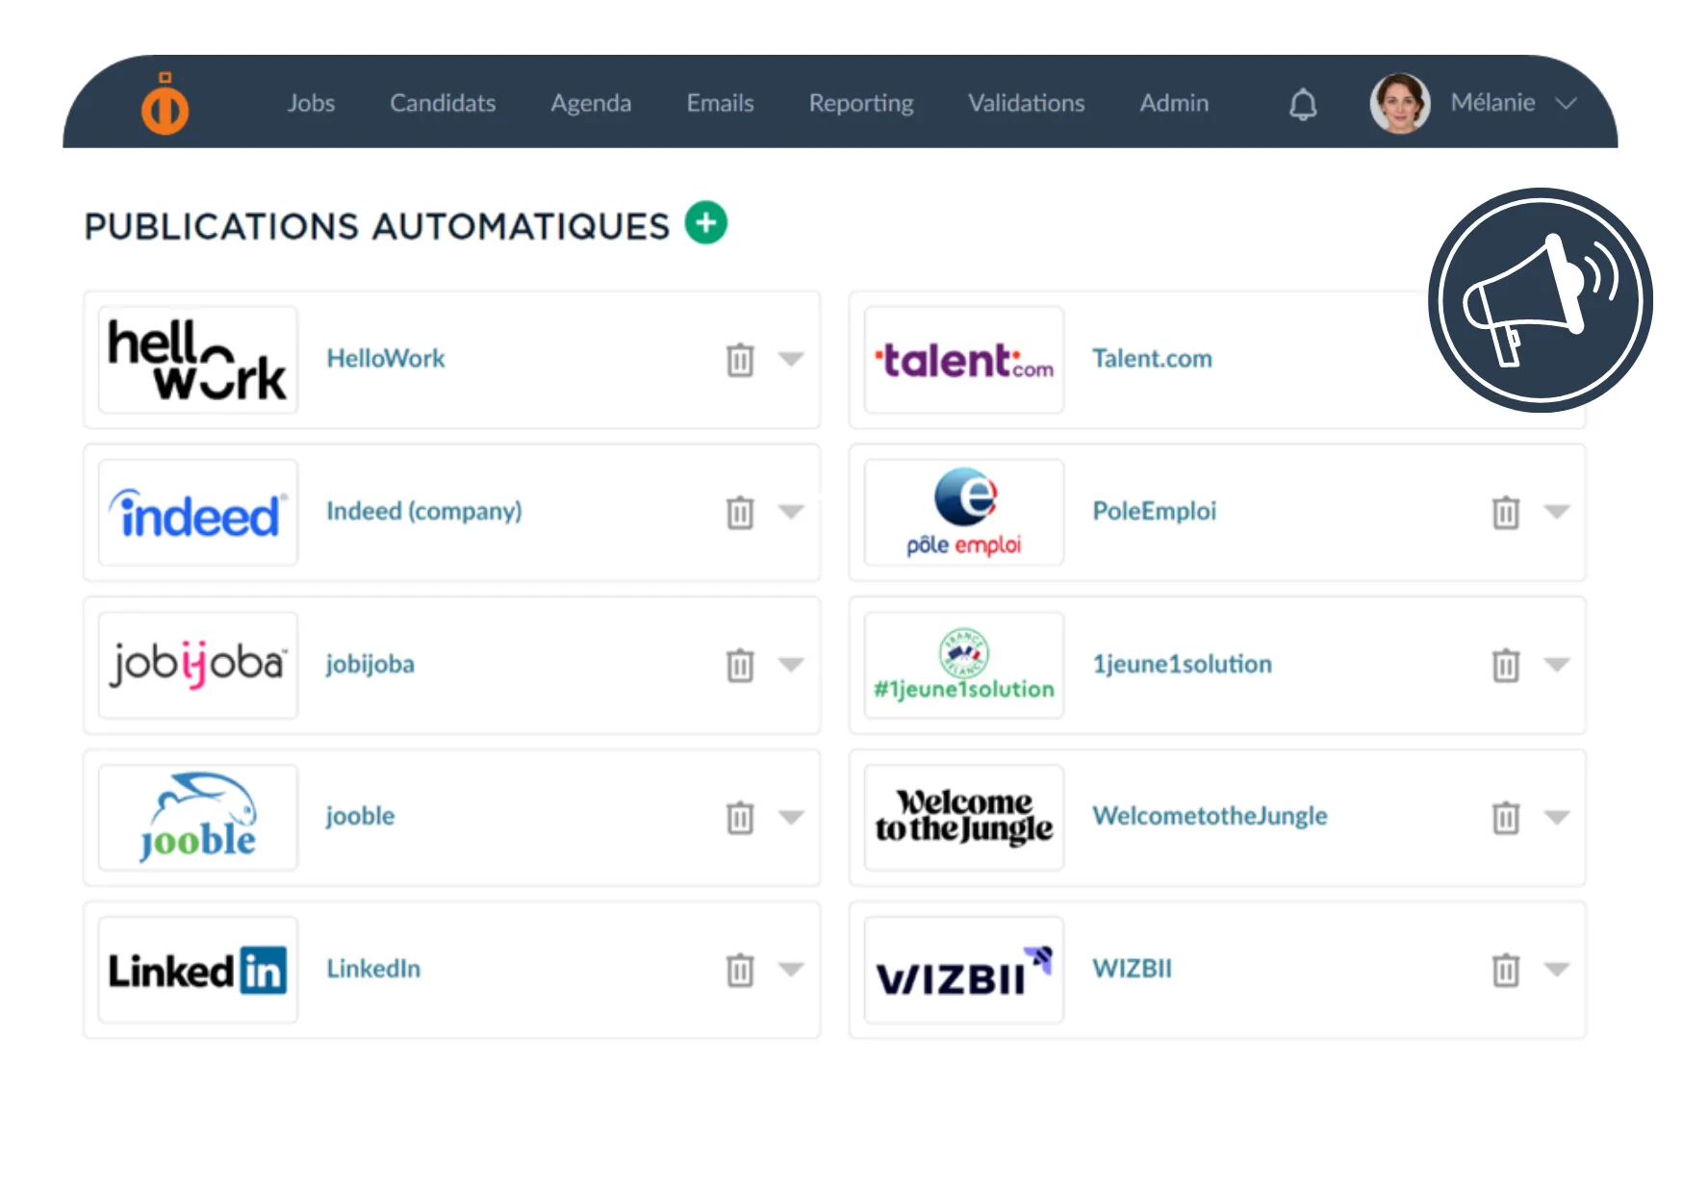Click the HelloWork link
The width and height of the screenshot is (1682, 1193).
click(x=386, y=359)
